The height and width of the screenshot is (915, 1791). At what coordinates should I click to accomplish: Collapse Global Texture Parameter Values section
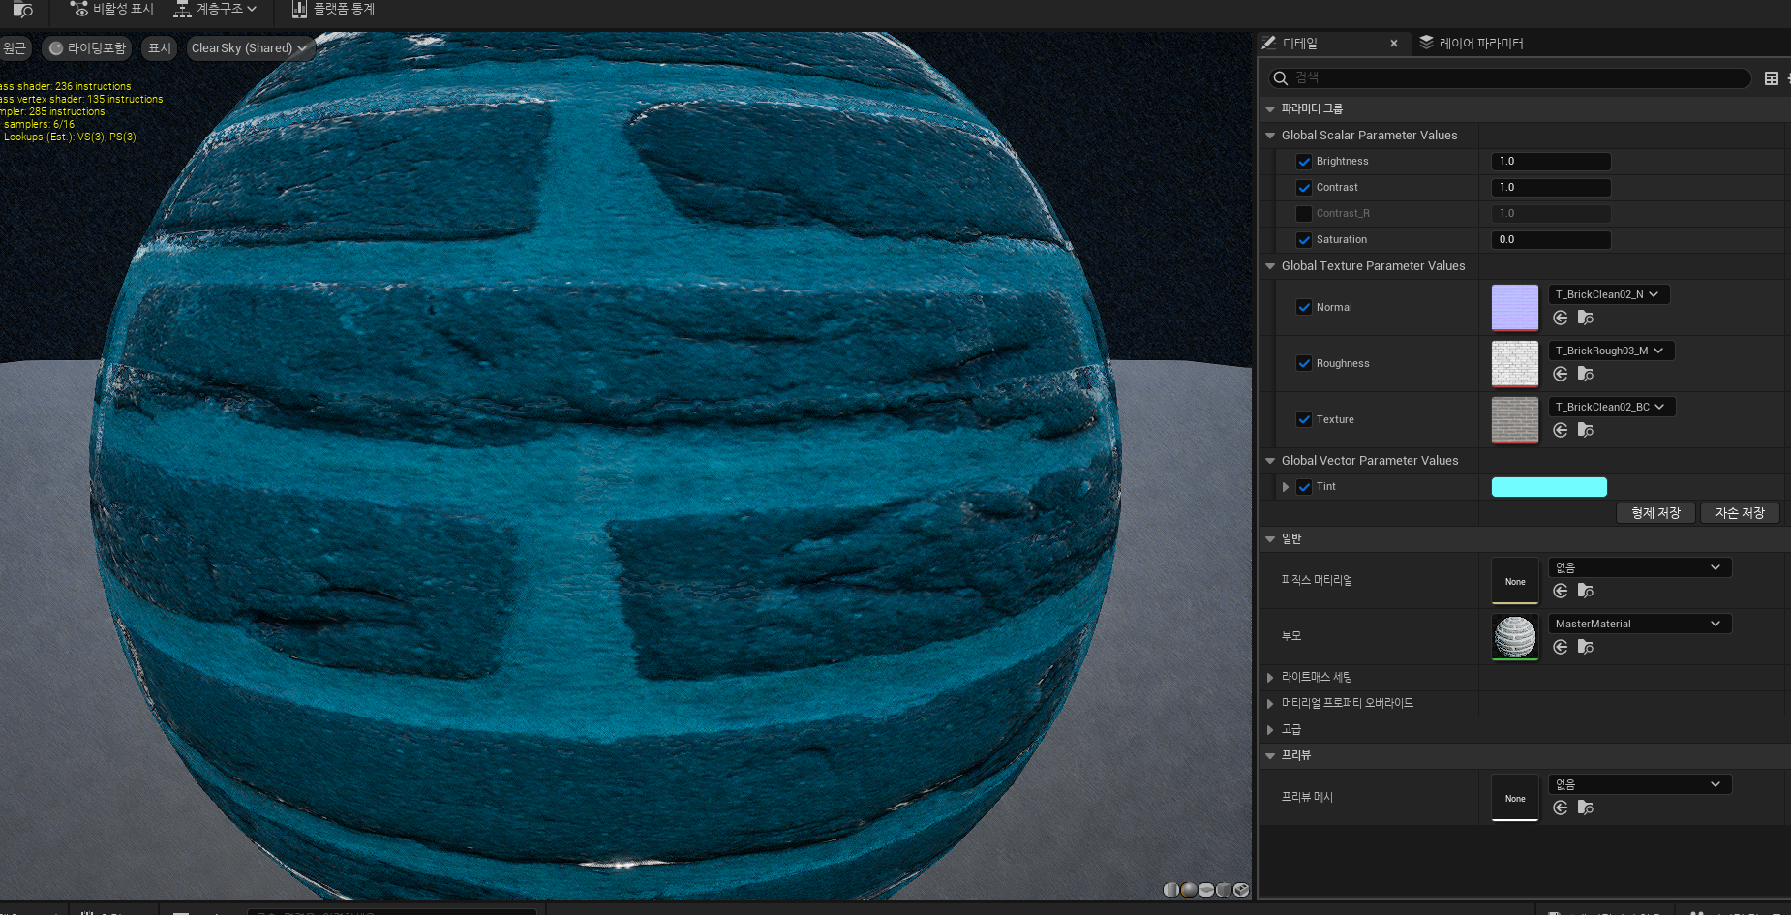point(1270,266)
